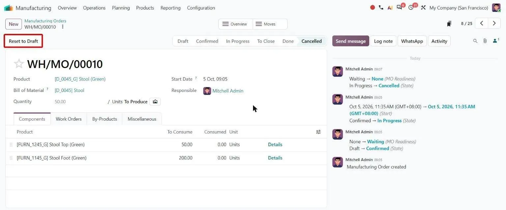506x210 pixels.
Task: Select Done status in status bar
Action: 288,41
